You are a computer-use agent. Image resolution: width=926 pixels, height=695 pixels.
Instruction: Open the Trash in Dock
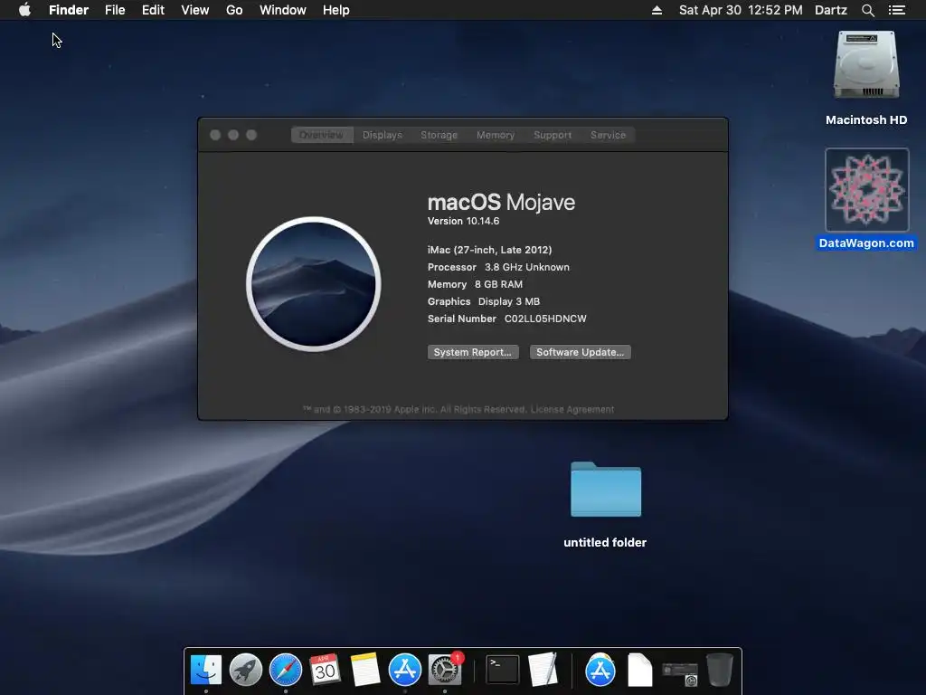pos(719,670)
